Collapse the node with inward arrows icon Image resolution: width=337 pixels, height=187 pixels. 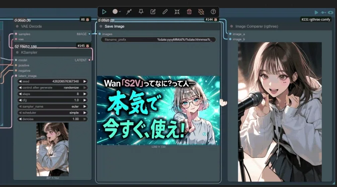click(x=177, y=12)
